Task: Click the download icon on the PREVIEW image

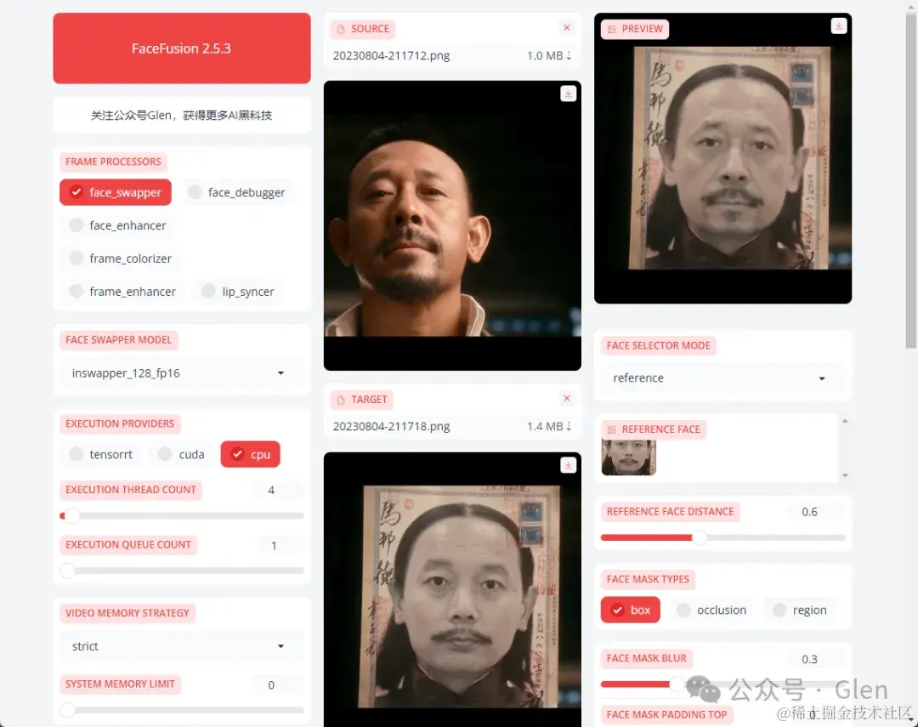Action: (838, 26)
